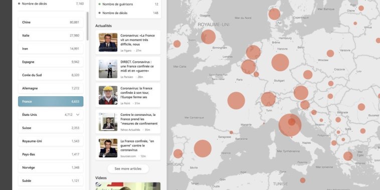This screenshot has height=190, width=380.
Task: Click the Germany outbreak circle on map
Action: tap(280, 63)
